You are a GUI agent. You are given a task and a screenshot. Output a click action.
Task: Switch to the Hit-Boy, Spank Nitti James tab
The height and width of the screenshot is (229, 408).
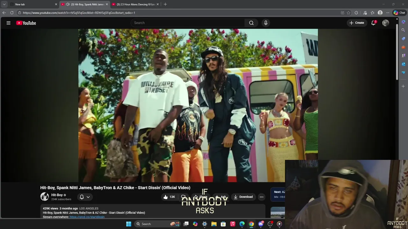coord(85,4)
